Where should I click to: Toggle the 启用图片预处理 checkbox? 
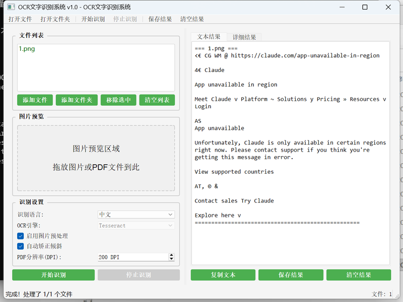pyautogui.click(x=21, y=236)
